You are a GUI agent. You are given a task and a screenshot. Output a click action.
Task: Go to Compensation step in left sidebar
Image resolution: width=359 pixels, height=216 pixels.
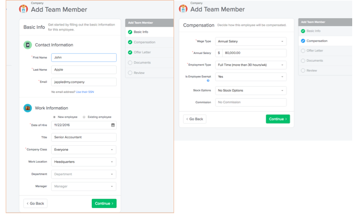coord(149,42)
